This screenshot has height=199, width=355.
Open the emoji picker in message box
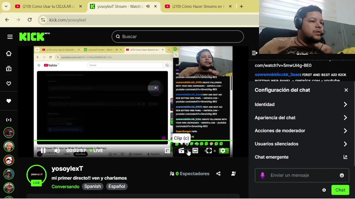coord(342,175)
